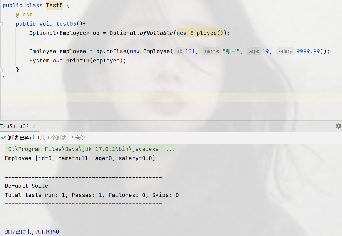Click the System.out field reference

(46, 61)
